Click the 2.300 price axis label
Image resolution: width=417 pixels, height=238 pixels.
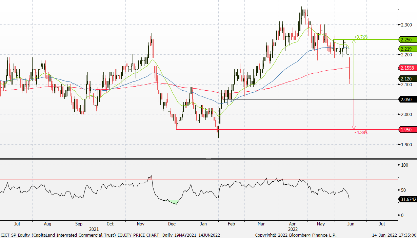[406, 24]
